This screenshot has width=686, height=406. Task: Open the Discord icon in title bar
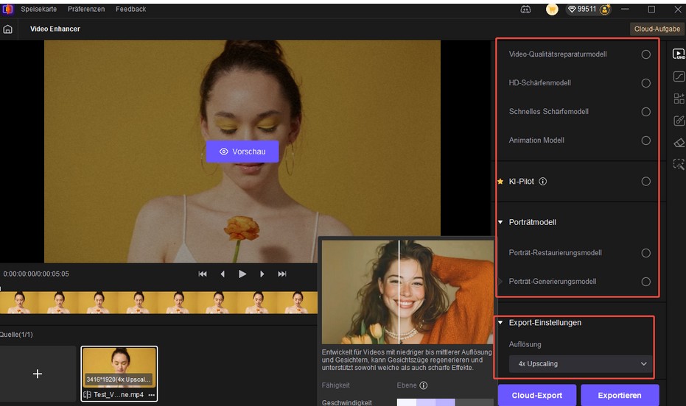point(525,10)
